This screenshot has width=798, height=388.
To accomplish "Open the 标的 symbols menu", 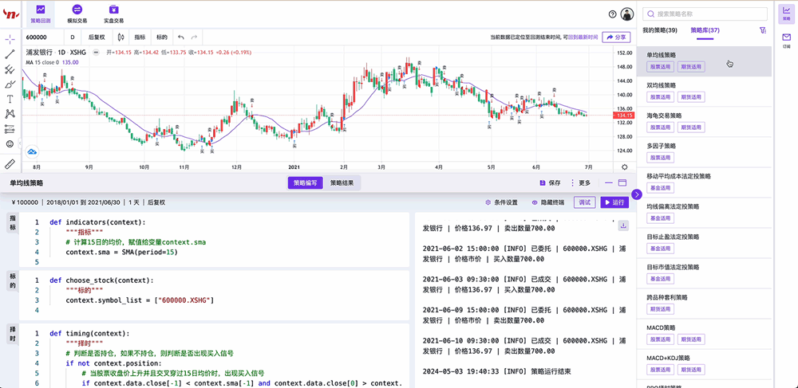I will pos(162,37).
